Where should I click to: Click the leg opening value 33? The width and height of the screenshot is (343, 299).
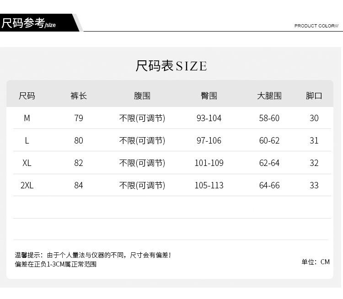pyautogui.click(x=314, y=185)
